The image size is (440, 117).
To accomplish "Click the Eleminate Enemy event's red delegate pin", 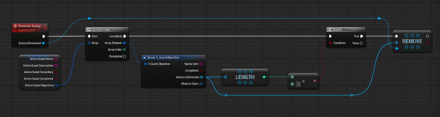I will tap(45, 28).
